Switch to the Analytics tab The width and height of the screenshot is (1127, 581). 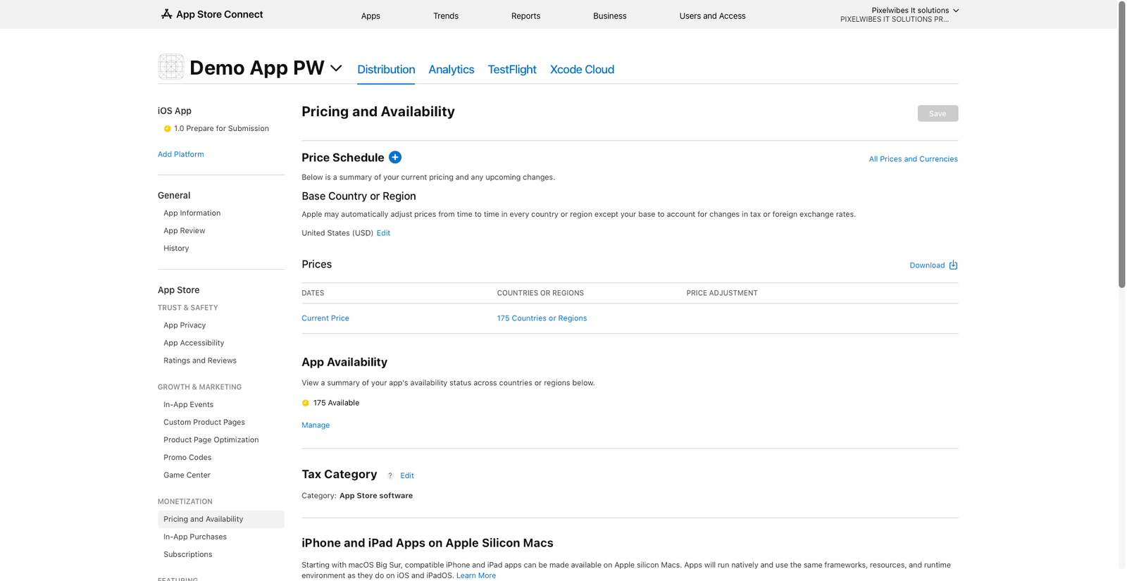(452, 69)
